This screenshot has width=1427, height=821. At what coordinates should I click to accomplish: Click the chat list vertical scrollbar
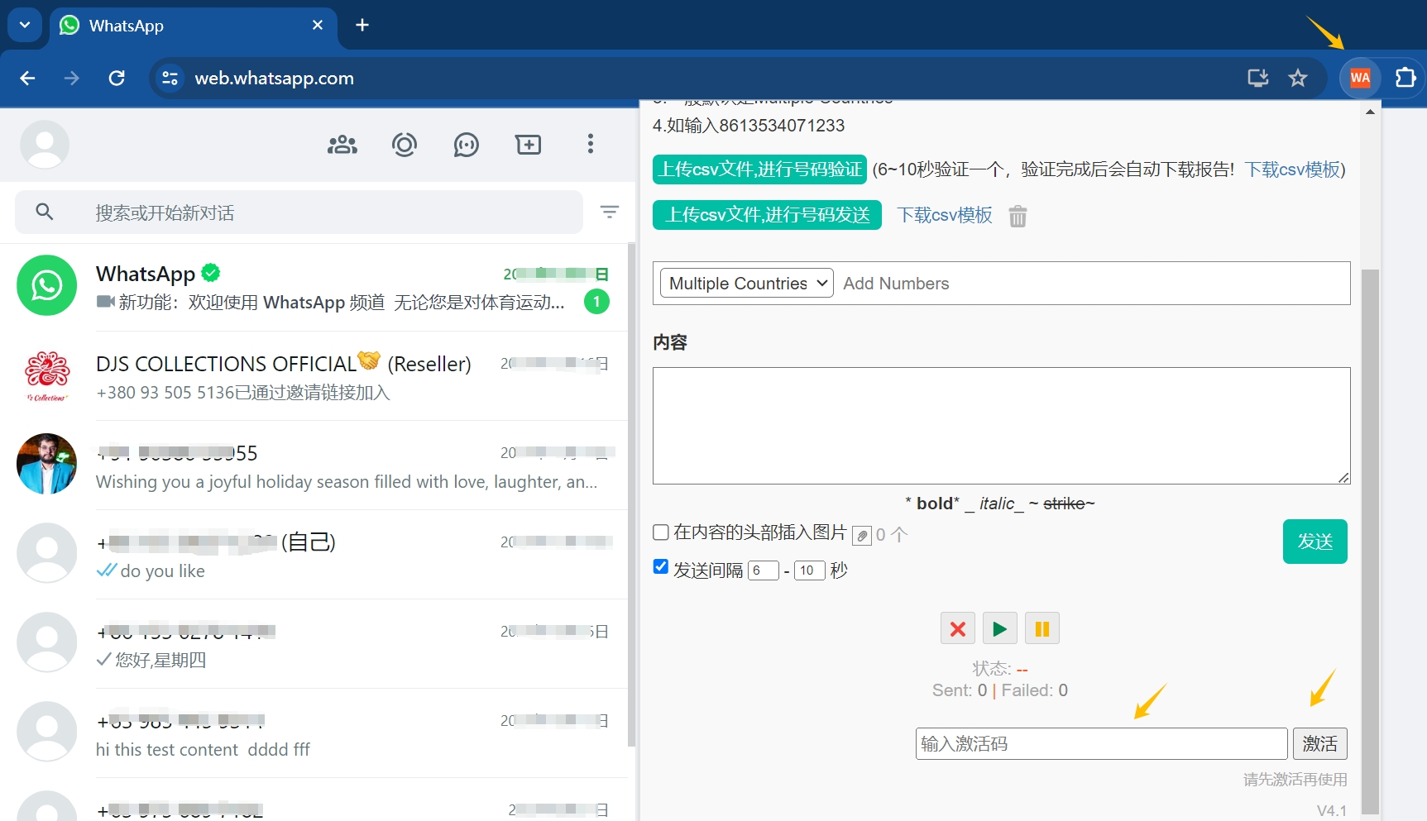[x=632, y=494]
